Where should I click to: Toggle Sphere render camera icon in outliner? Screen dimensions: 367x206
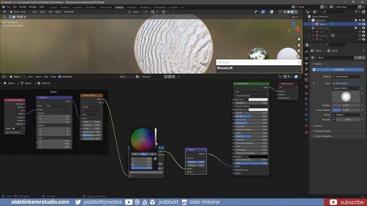(x=364, y=24)
